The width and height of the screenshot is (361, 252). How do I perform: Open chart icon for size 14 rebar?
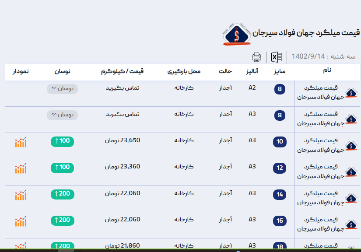point(21,195)
